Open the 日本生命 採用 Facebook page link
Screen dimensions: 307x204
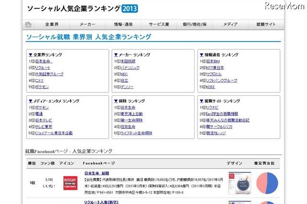(x=97, y=173)
